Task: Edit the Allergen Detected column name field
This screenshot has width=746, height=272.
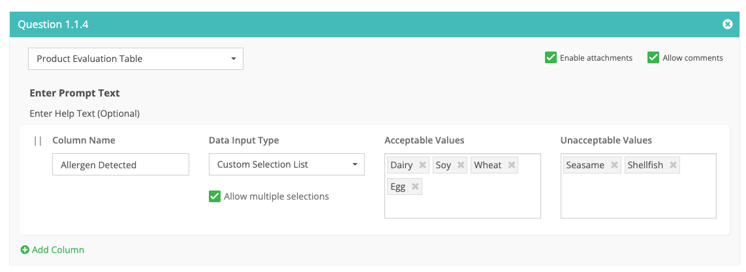Action: click(x=120, y=165)
